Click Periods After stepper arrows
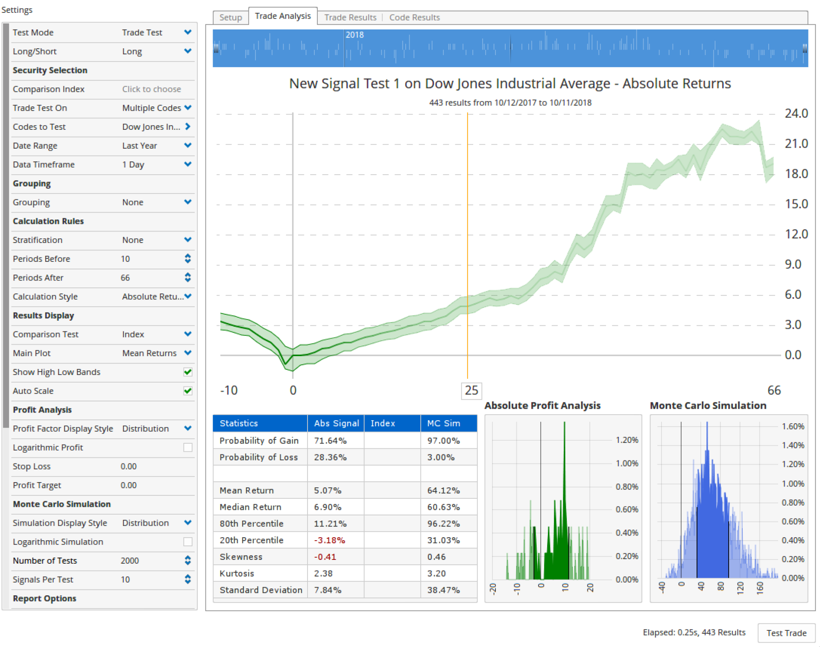820x647 pixels. 187,278
